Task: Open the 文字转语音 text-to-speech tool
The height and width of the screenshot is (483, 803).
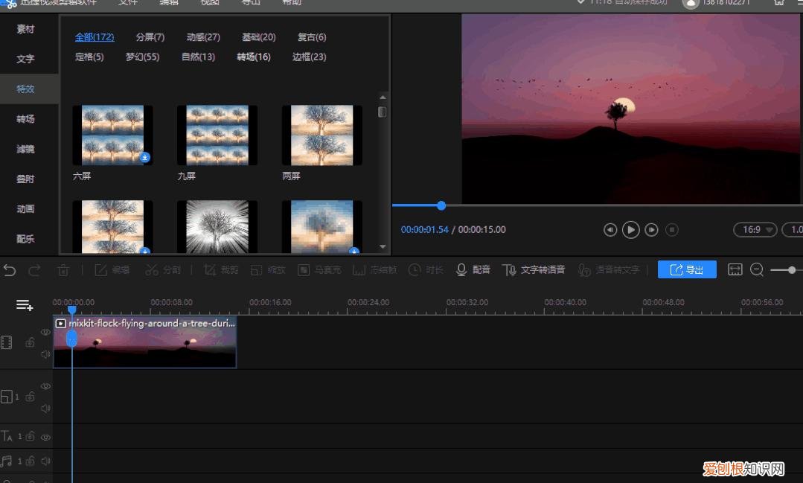Action: (534, 269)
